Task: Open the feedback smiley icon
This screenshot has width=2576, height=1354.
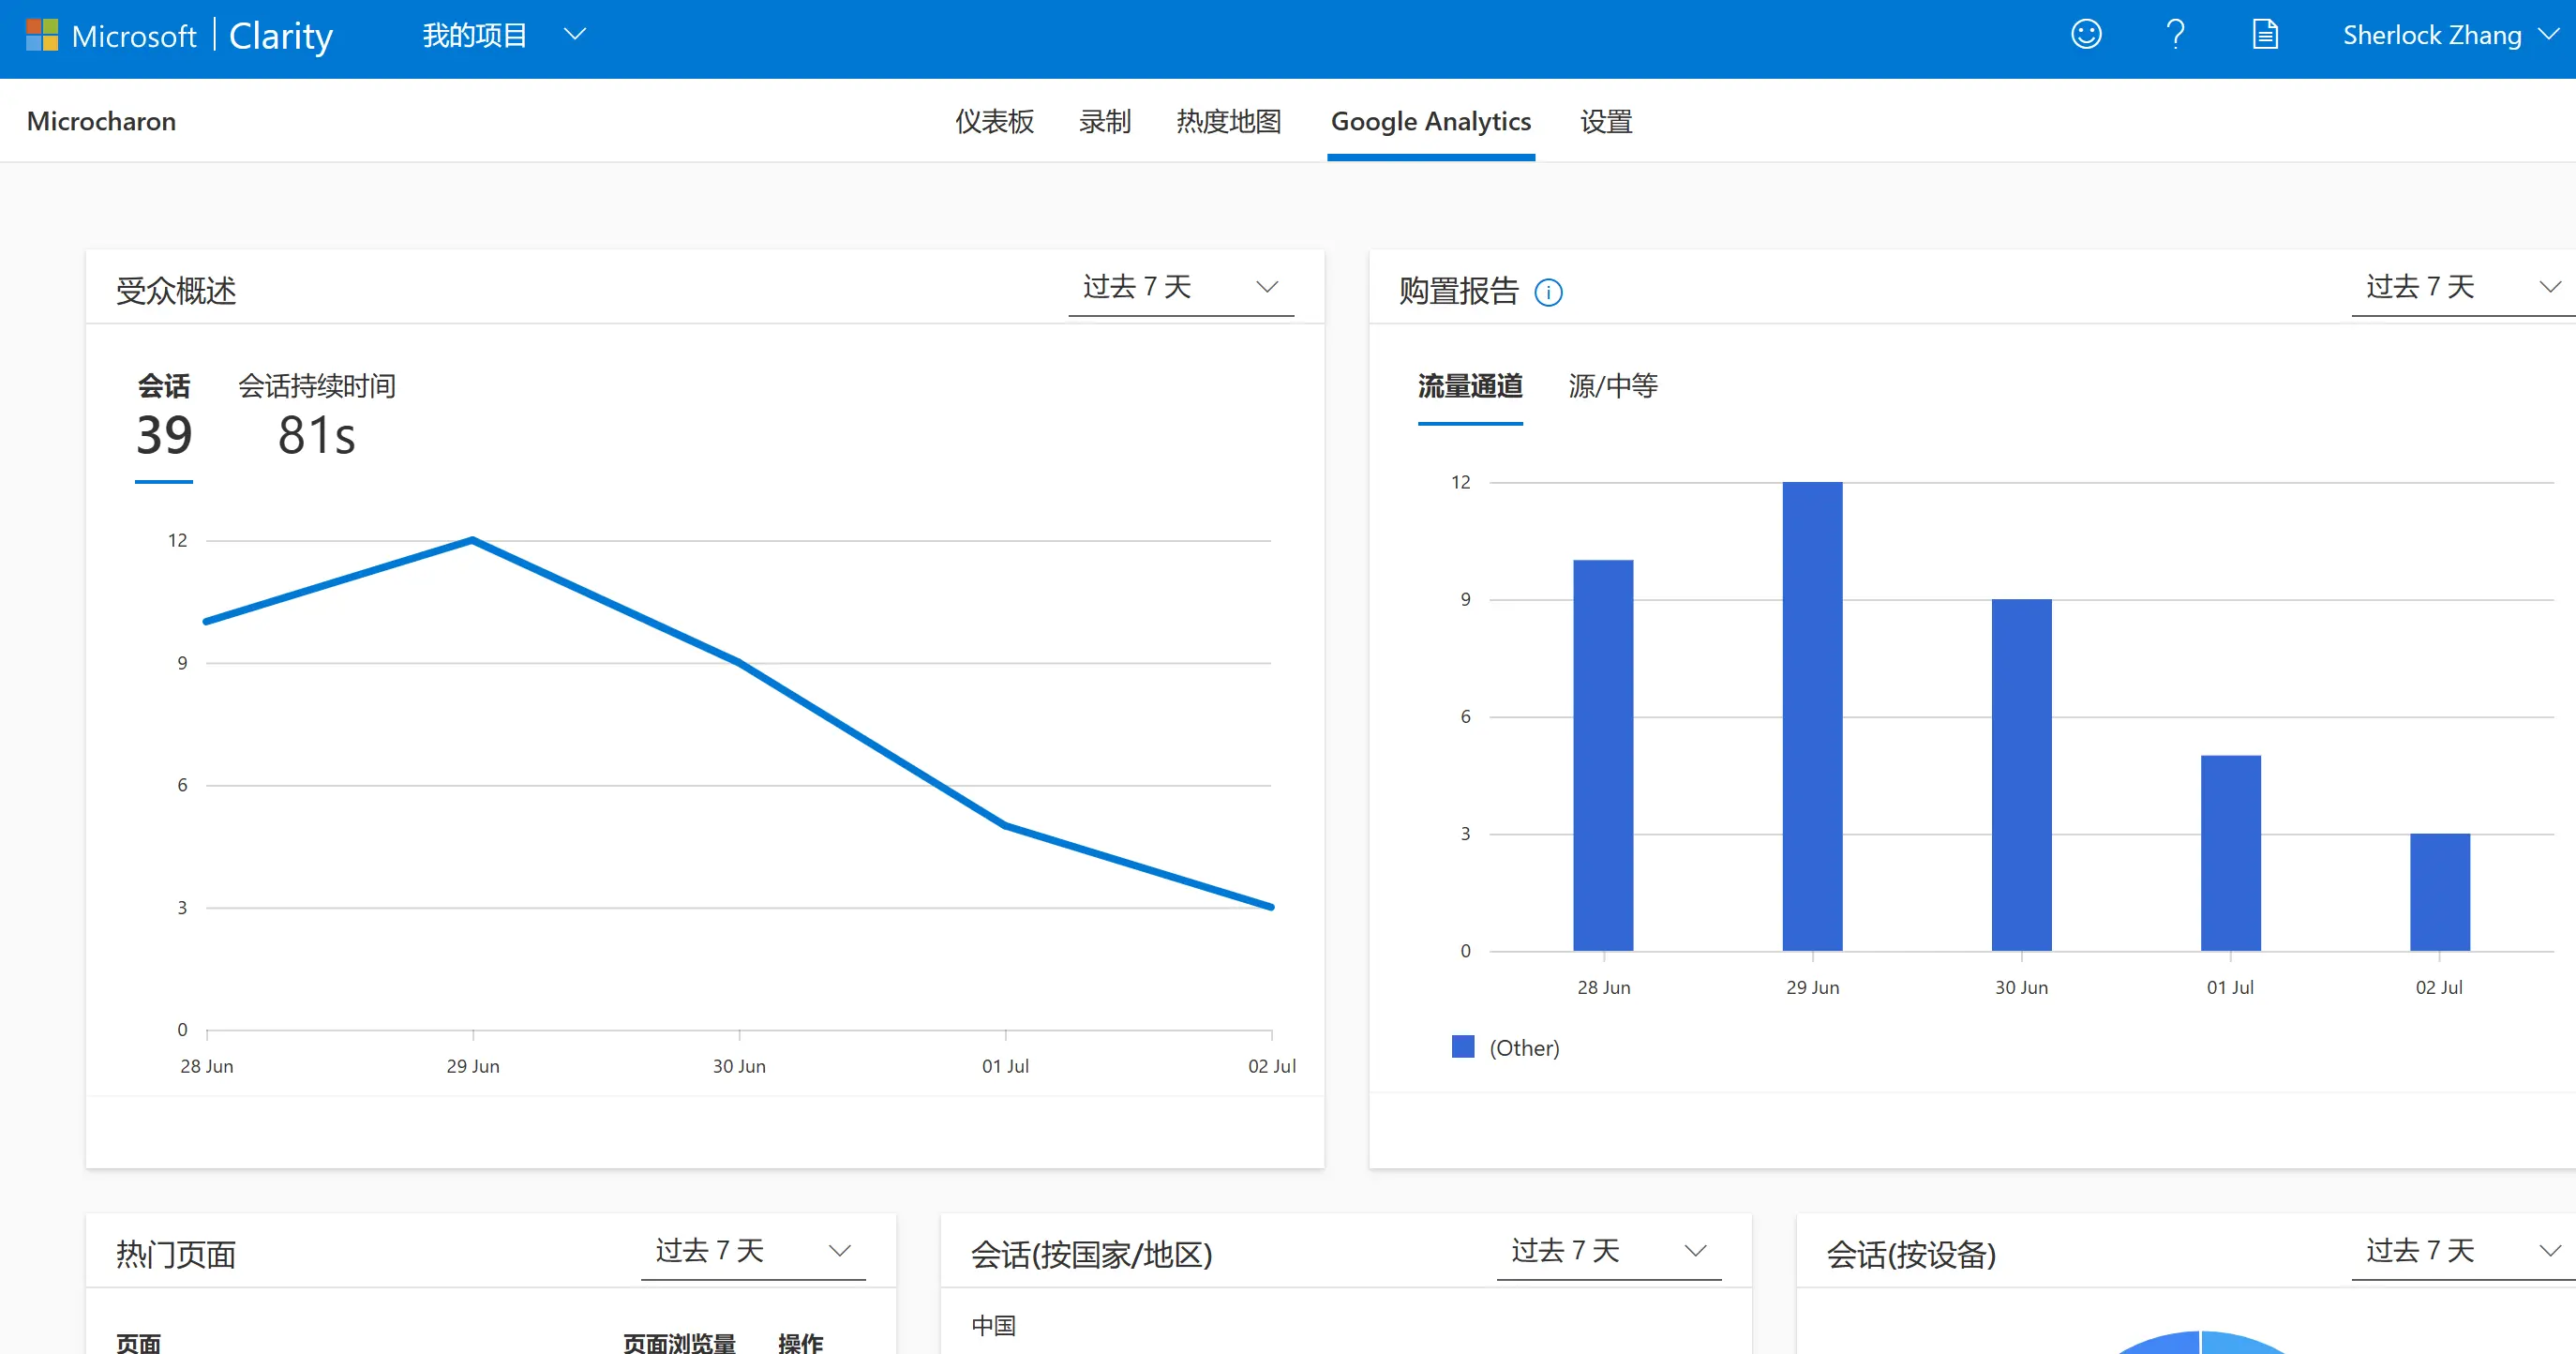Action: coord(2086,35)
